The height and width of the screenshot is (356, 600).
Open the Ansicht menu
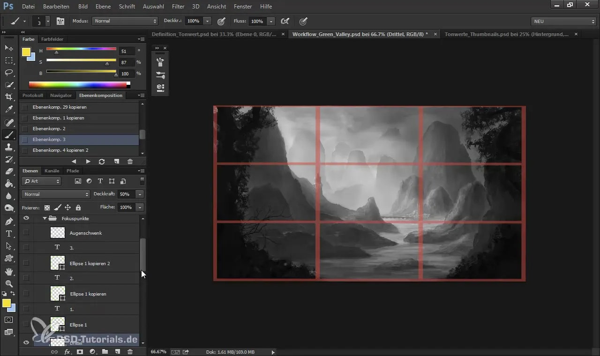(216, 7)
